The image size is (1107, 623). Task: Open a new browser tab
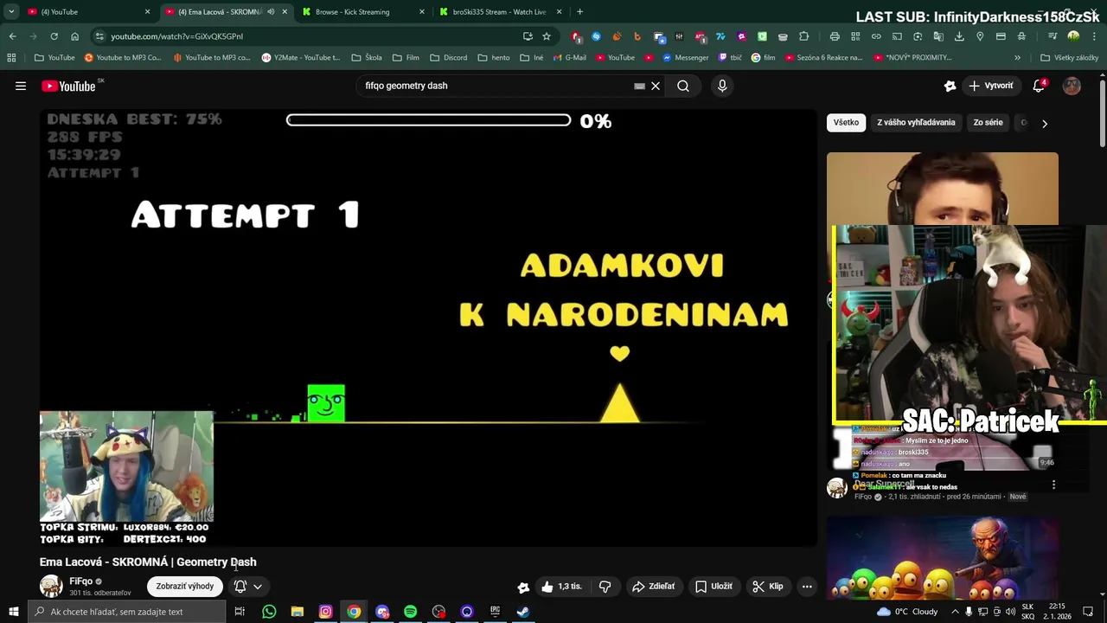579,12
